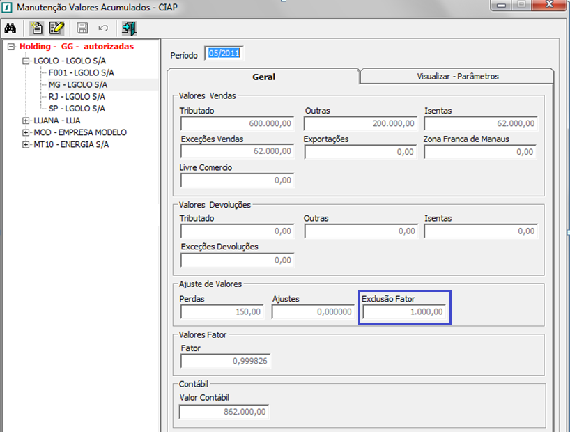Click the Perdas value field

(222, 311)
